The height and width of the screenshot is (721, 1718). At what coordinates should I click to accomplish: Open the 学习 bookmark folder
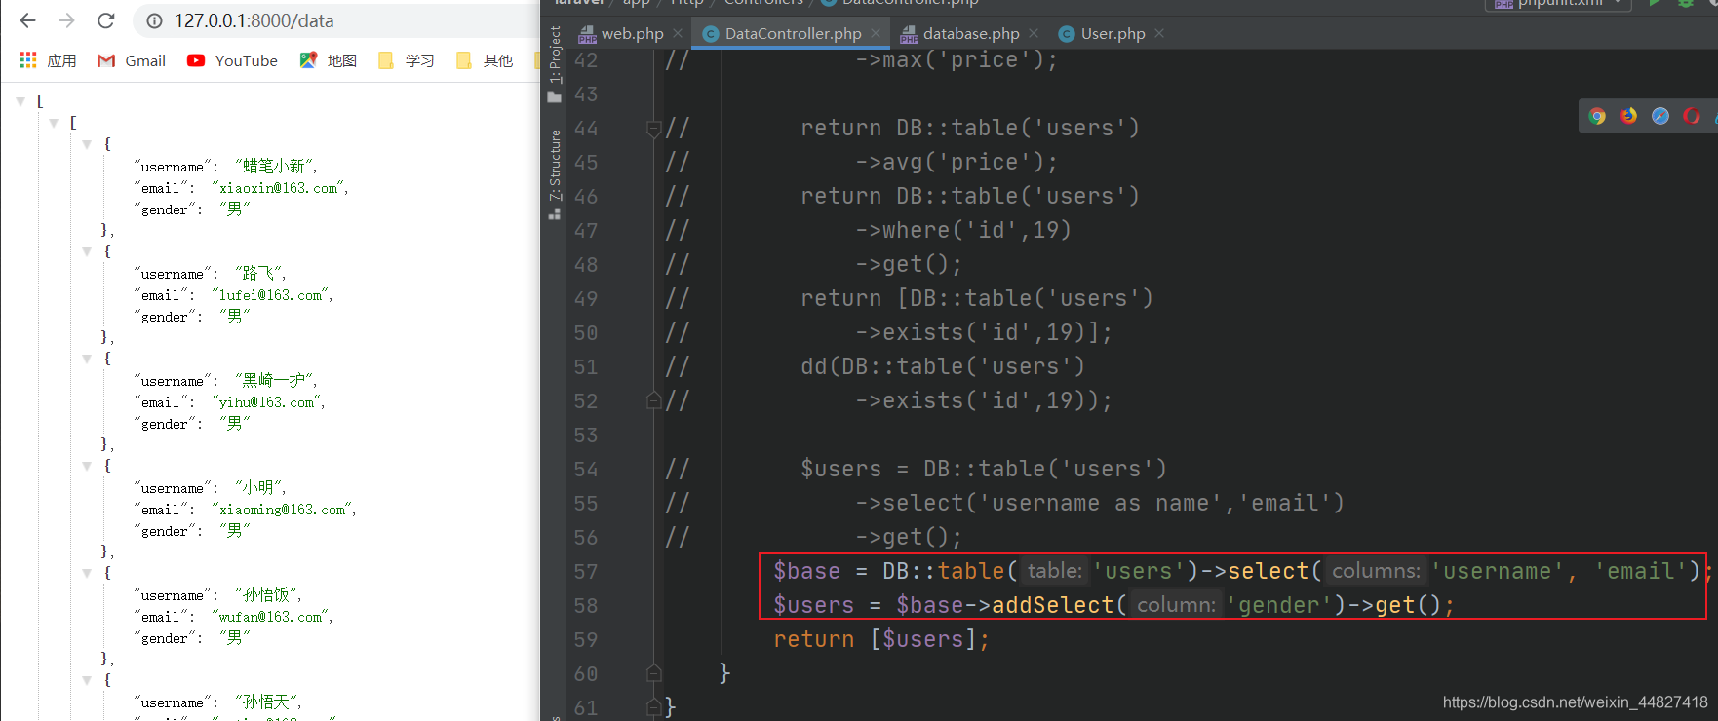406,60
